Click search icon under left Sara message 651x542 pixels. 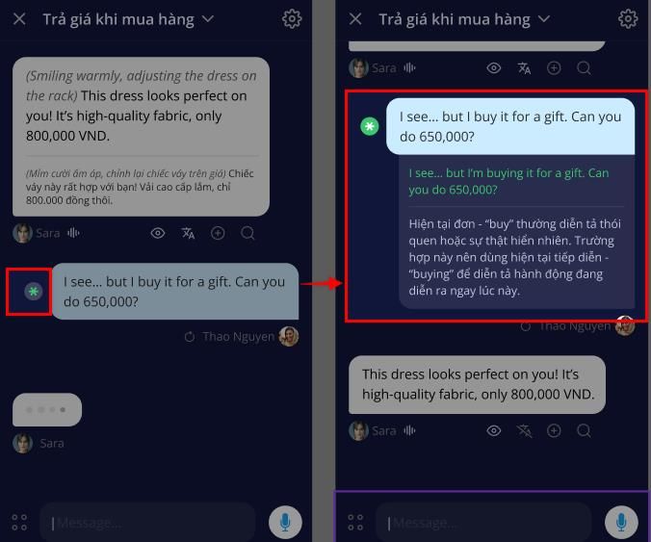[247, 233]
